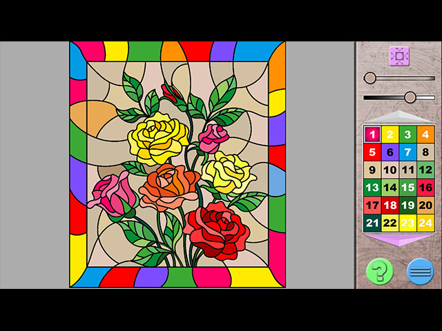The width and height of the screenshot is (442, 331).
Task: Select color number 1 pink swatch
Action: tap(372, 134)
